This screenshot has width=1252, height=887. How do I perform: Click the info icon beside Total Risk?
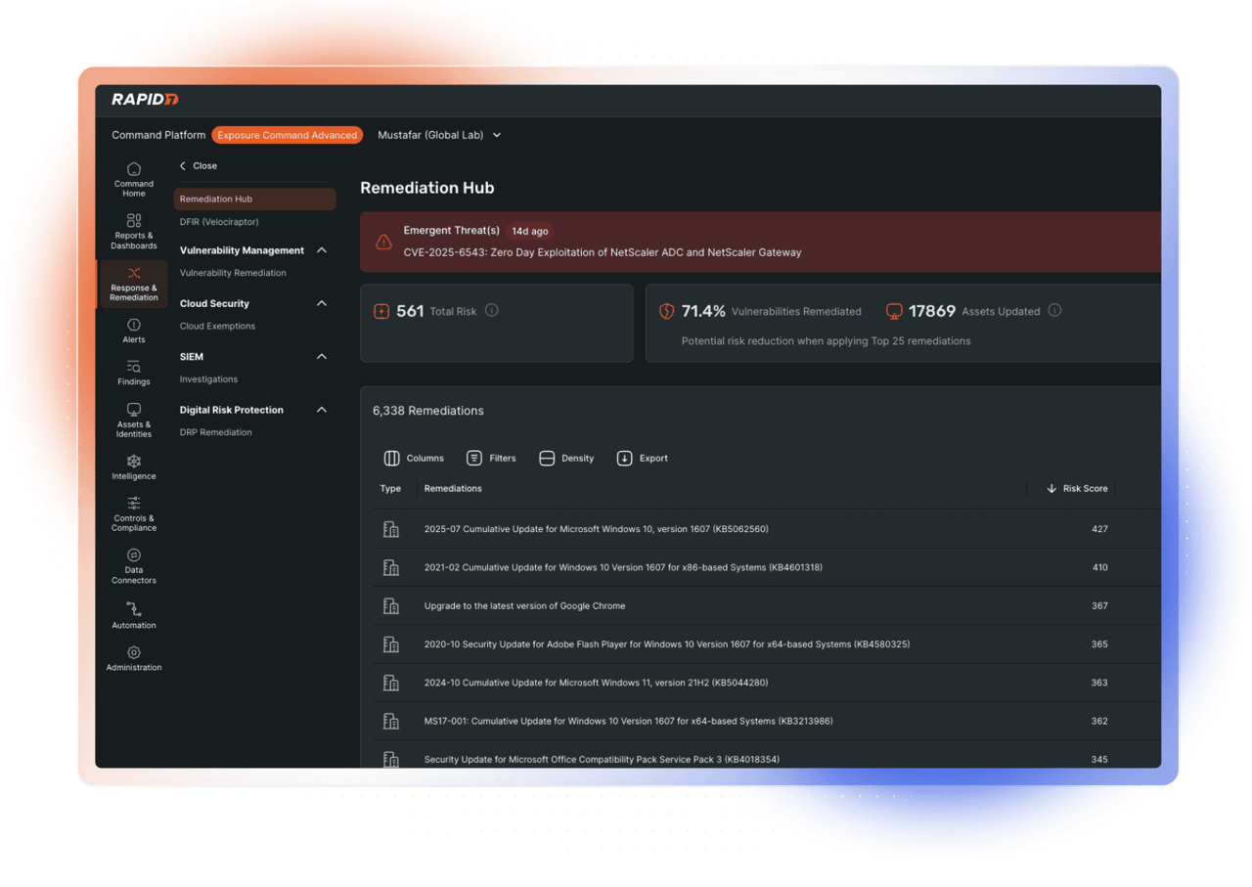coord(492,311)
